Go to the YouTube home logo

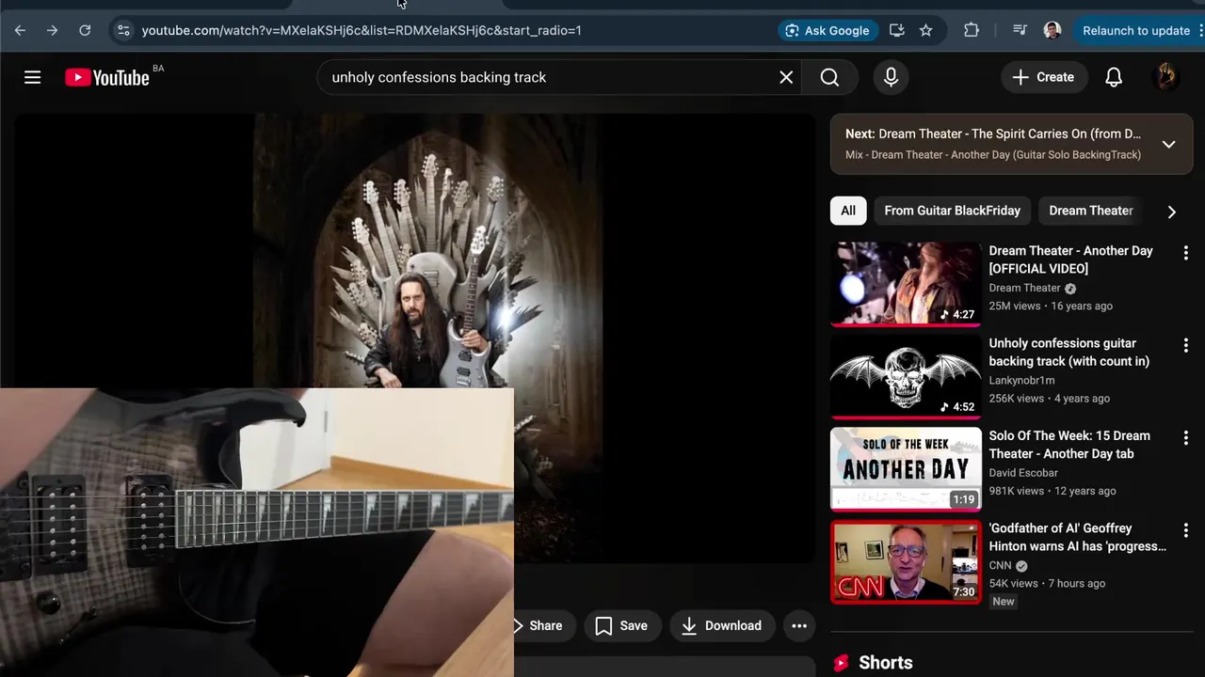tap(107, 77)
